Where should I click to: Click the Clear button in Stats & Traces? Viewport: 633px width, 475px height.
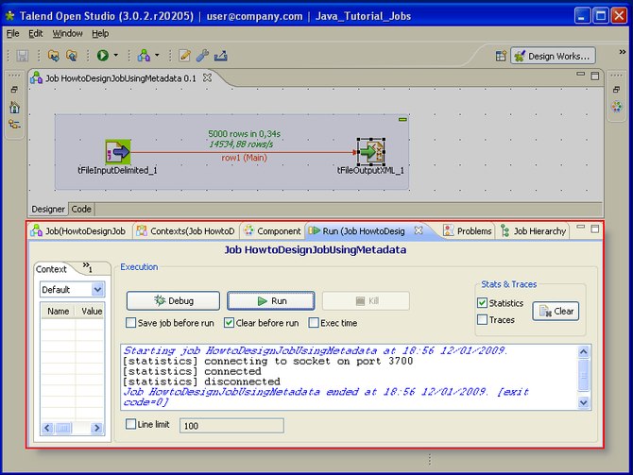pos(556,311)
